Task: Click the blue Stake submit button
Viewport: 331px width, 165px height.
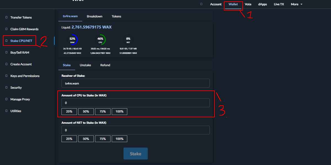Action: (135, 153)
